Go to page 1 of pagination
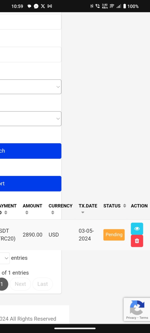 [x=2, y=284]
